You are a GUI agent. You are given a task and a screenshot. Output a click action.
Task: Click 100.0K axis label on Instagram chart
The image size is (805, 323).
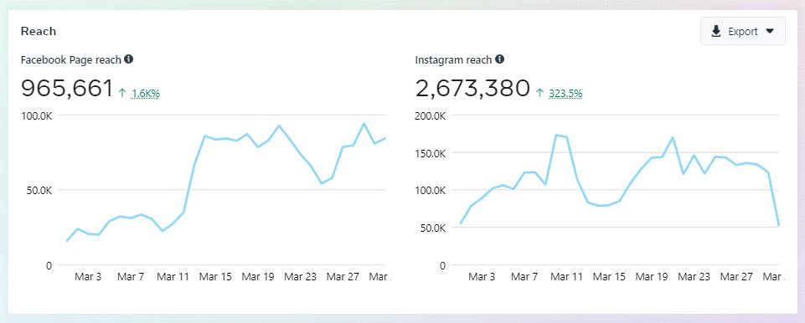431,190
